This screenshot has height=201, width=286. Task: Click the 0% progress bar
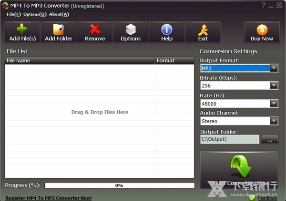point(119,185)
